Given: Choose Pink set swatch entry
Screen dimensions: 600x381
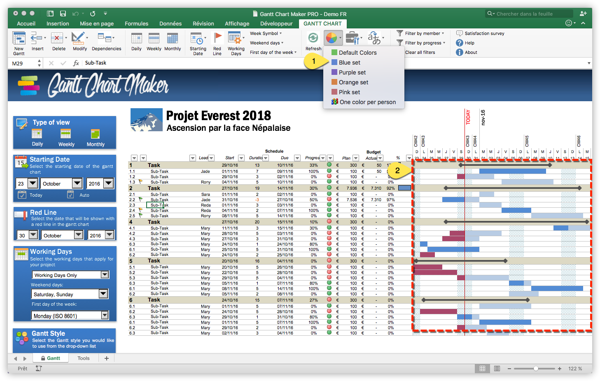Looking at the screenshot, I should pyautogui.click(x=346, y=92).
